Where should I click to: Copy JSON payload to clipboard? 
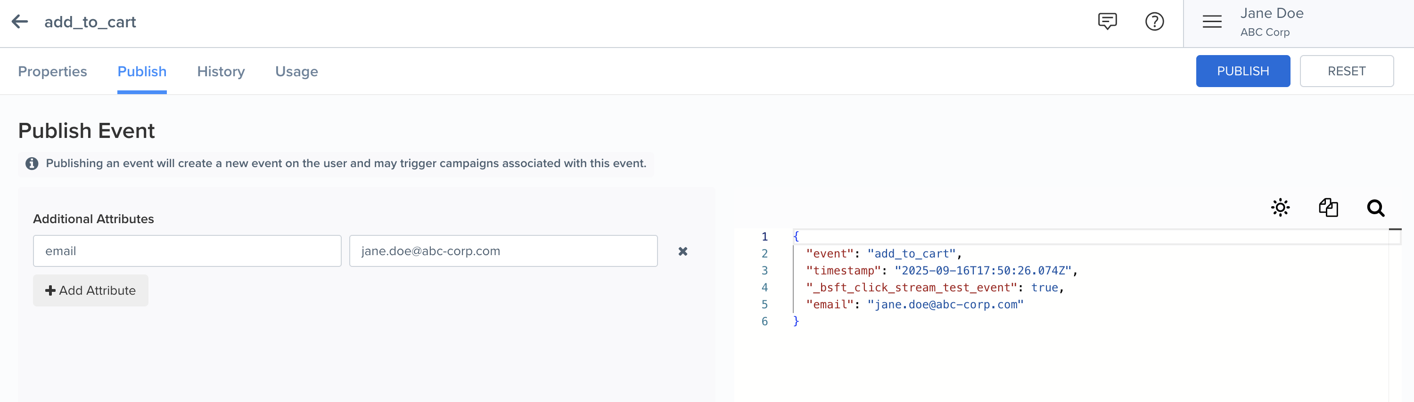pos(1328,208)
